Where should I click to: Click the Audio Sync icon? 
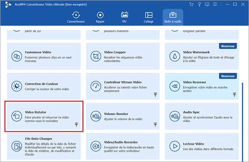click(175, 116)
